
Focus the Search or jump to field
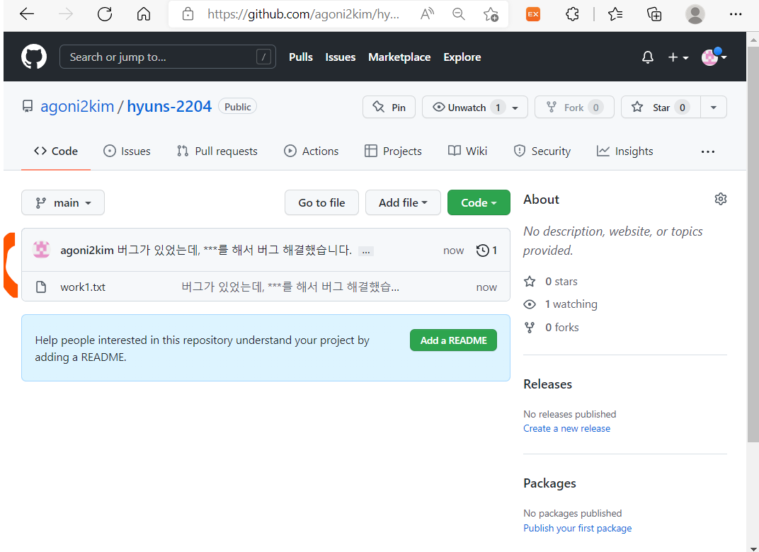click(168, 57)
